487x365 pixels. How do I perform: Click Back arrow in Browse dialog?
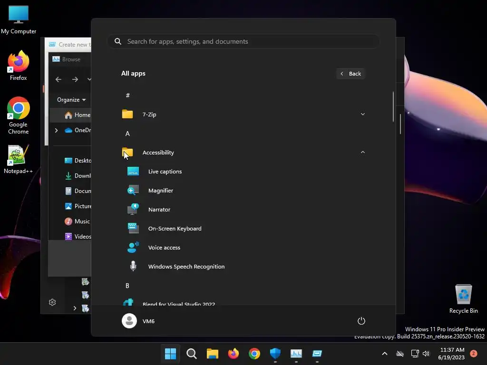click(x=58, y=79)
